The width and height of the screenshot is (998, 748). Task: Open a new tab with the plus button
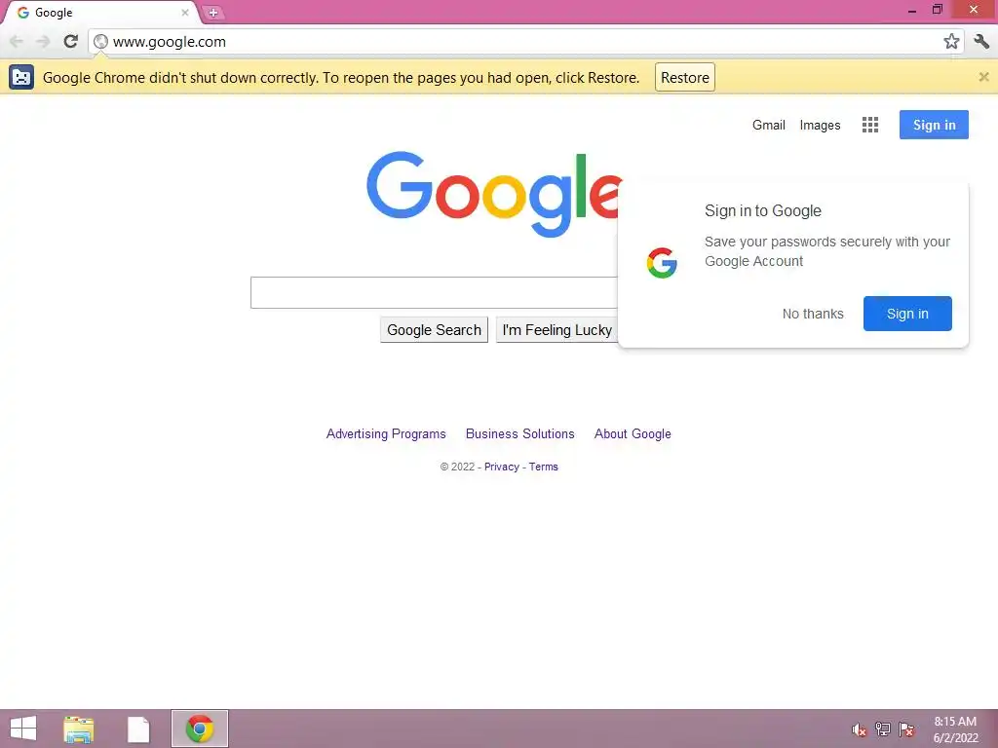pos(212,13)
